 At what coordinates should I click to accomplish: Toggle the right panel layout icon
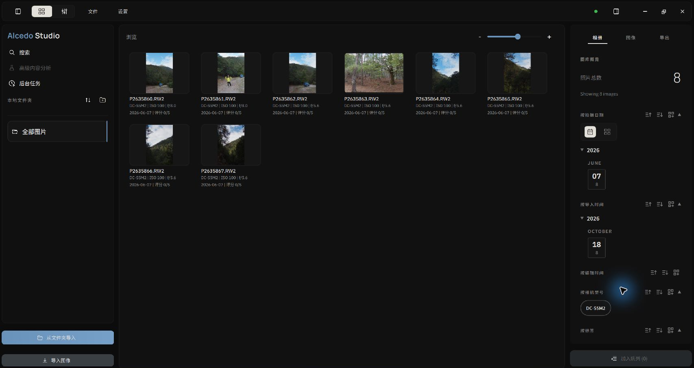click(x=616, y=11)
